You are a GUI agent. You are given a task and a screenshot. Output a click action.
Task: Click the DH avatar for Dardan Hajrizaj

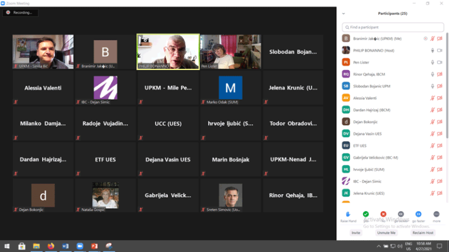pyautogui.click(x=346, y=110)
